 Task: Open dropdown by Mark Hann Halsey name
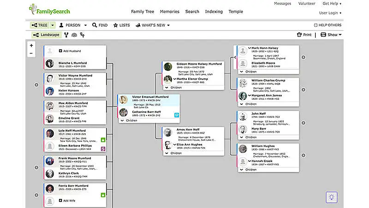(x=250, y=48)
